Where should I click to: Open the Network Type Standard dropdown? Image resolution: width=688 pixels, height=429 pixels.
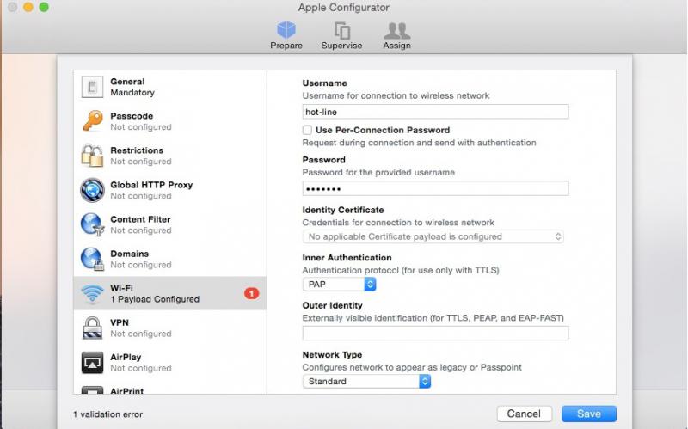[366, 381]
